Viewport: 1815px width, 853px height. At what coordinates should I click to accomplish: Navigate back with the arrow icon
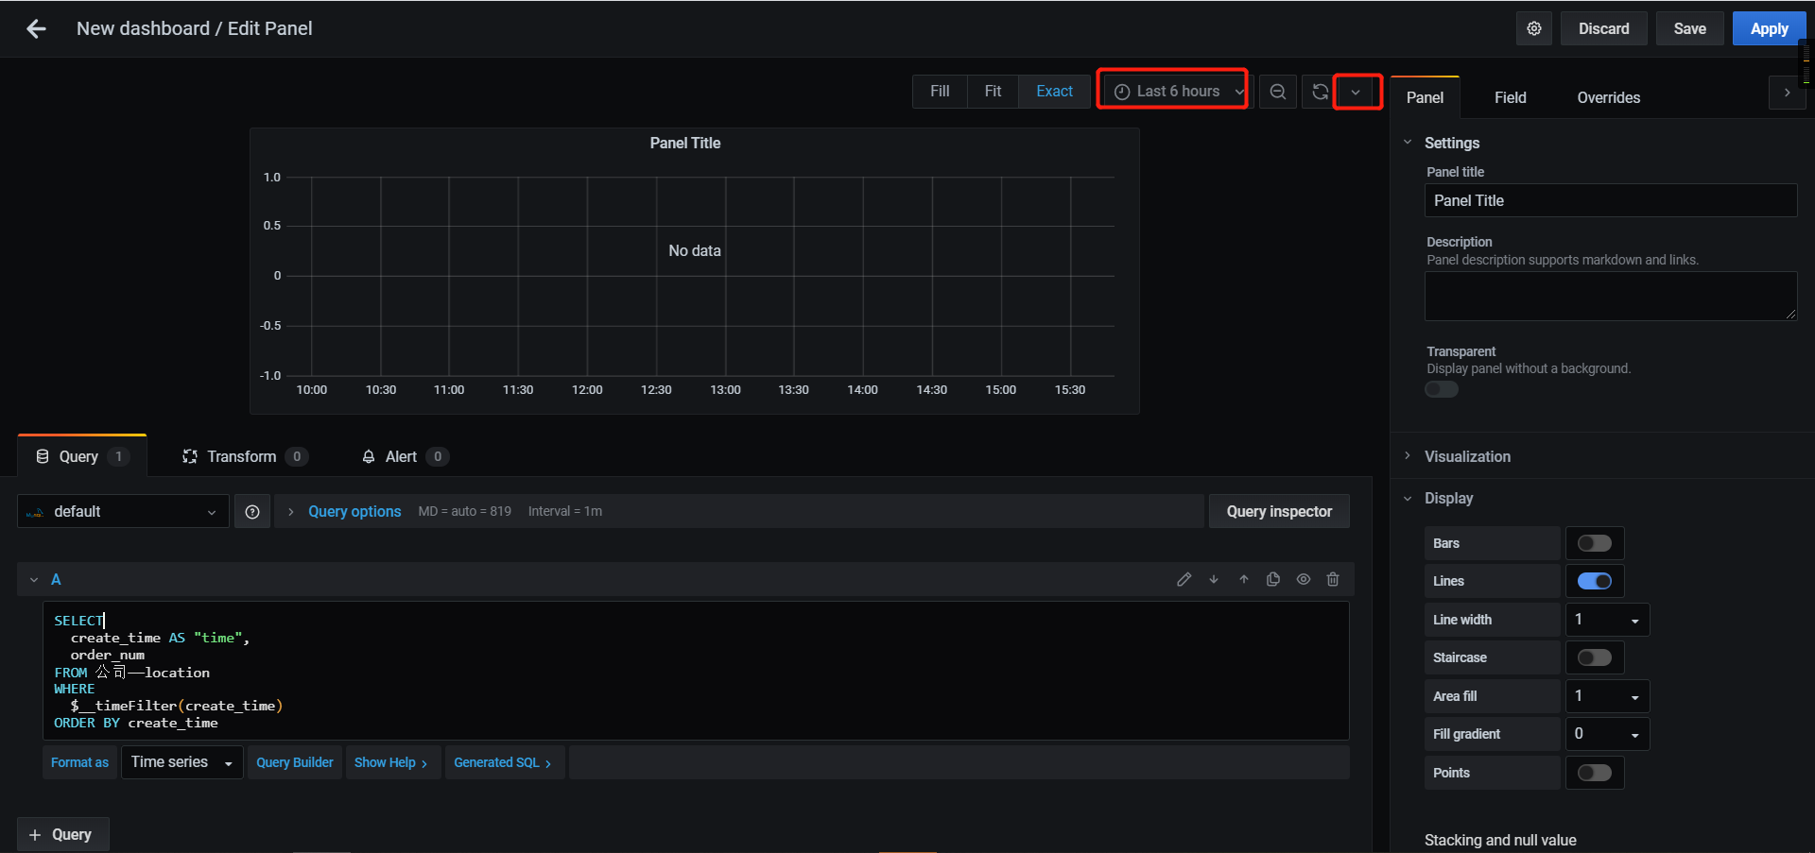[35, 28]
